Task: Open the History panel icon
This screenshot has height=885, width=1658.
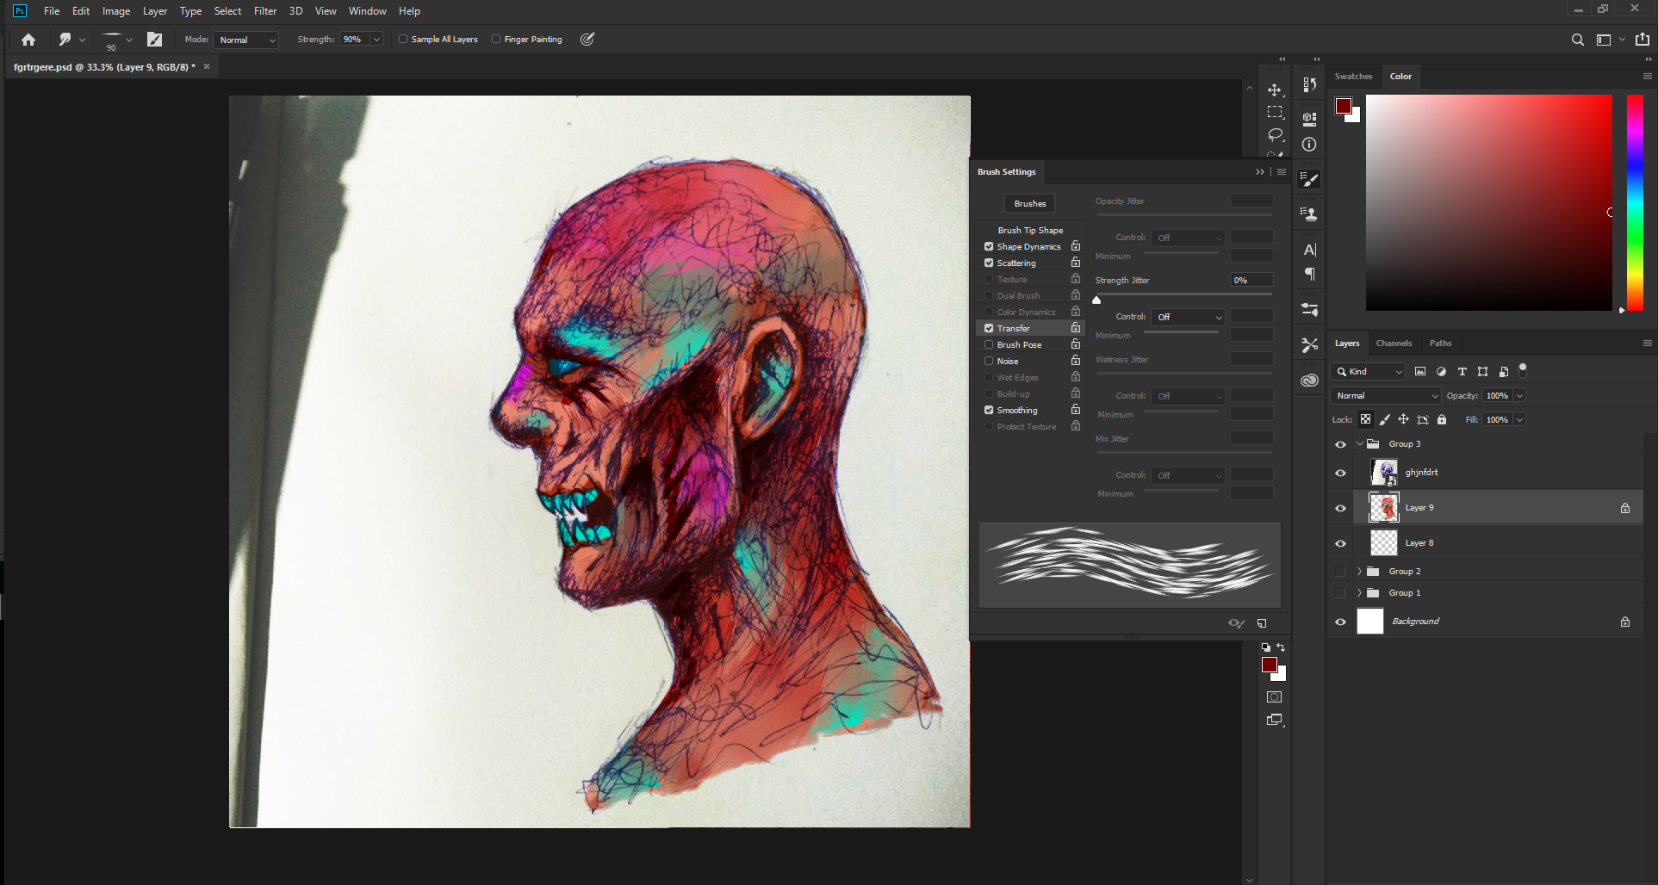Action: click(x=1309, y=84)
